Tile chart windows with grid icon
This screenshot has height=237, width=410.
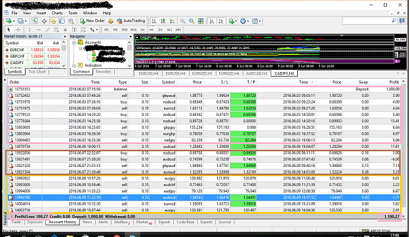(x=201, y=21)
